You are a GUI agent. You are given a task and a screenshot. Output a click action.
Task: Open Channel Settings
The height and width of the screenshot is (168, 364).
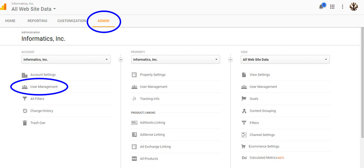click(x=262, y=135)
